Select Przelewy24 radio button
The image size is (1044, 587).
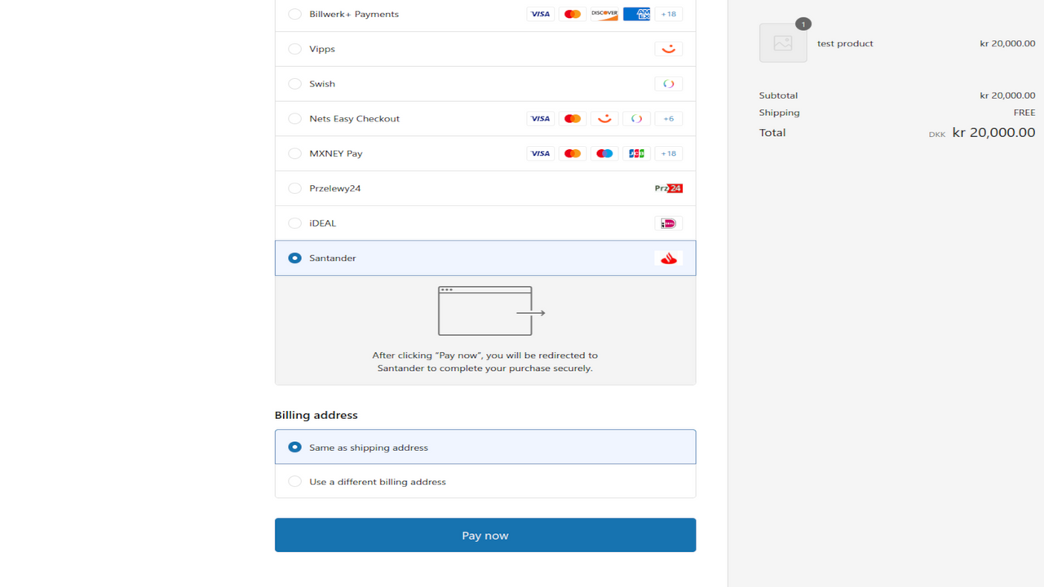pos(294,188)
